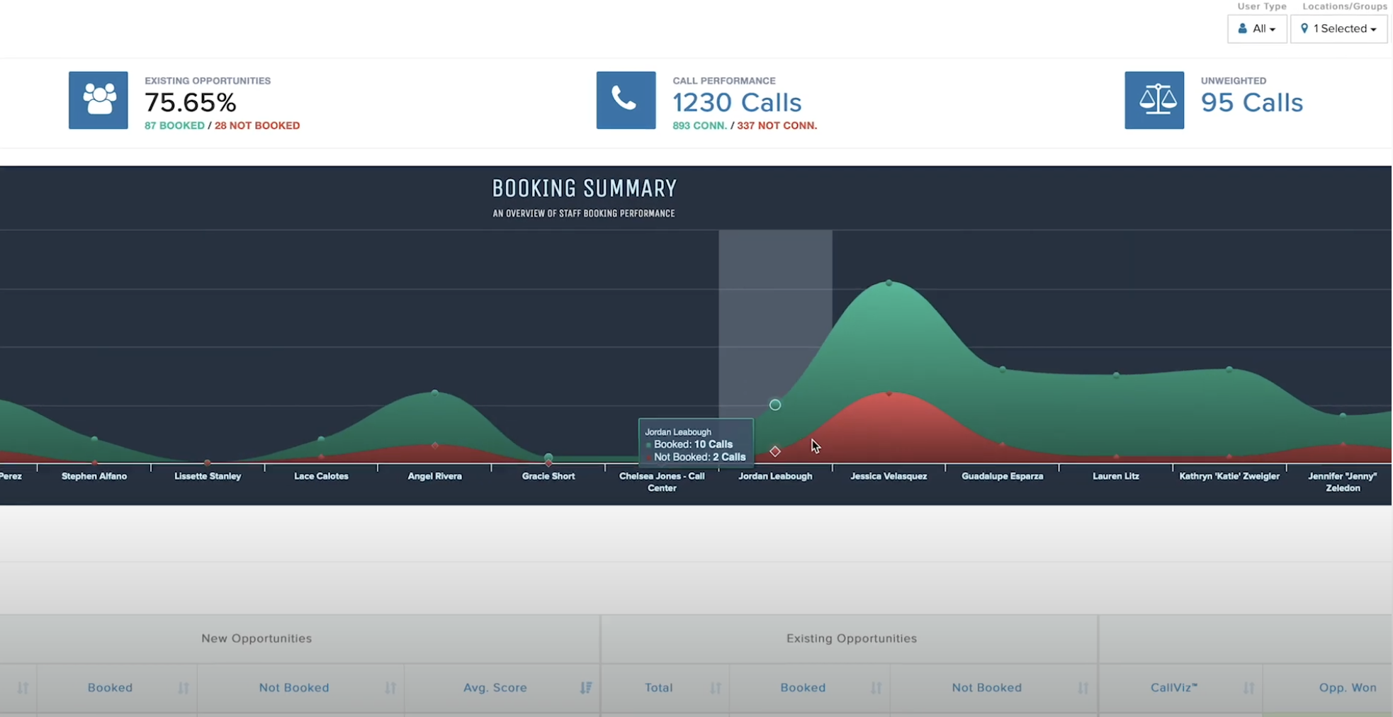Click the Not Booked header under New Opportunities
1393x717 pixels.
[x=294, y=687]
